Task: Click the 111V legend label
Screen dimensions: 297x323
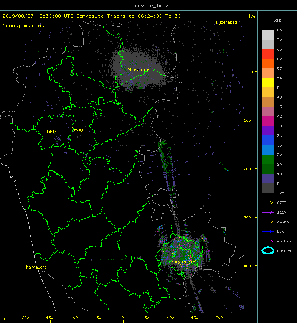Action: 282,213
